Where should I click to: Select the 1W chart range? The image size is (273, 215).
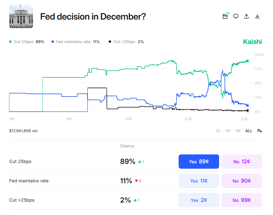pyautogui.click(x=227, y=131)
